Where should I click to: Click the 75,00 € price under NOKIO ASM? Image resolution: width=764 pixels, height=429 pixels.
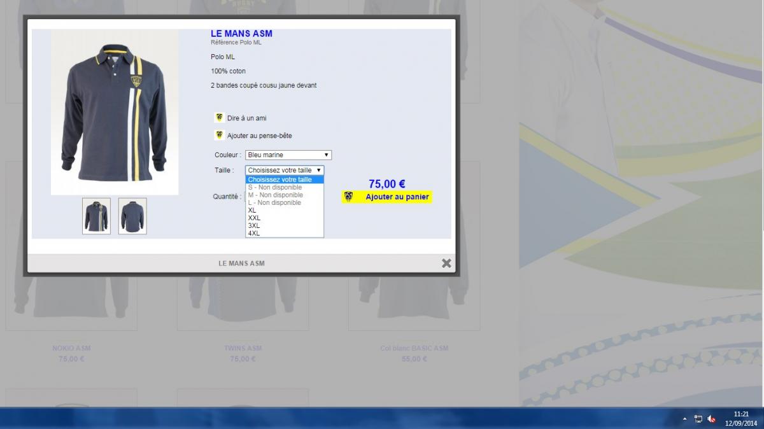pos(71,359)
